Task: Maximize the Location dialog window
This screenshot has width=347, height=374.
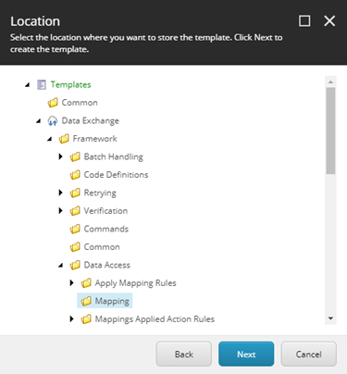Action: click(304, 21)
